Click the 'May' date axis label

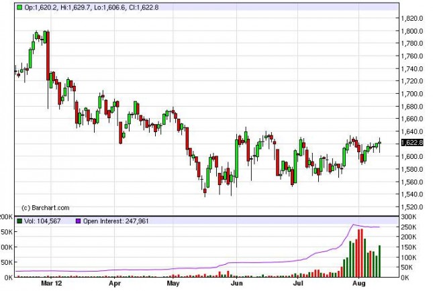coord(173,283)
